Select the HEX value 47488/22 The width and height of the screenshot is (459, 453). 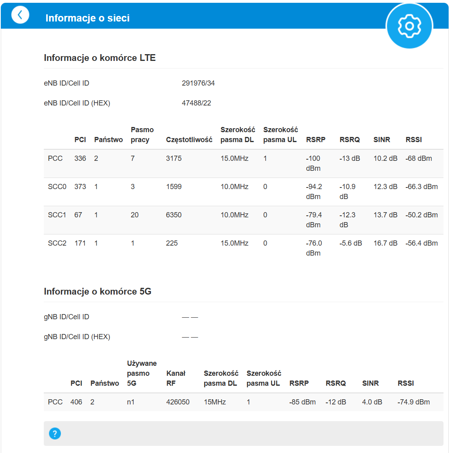(196, 103)
